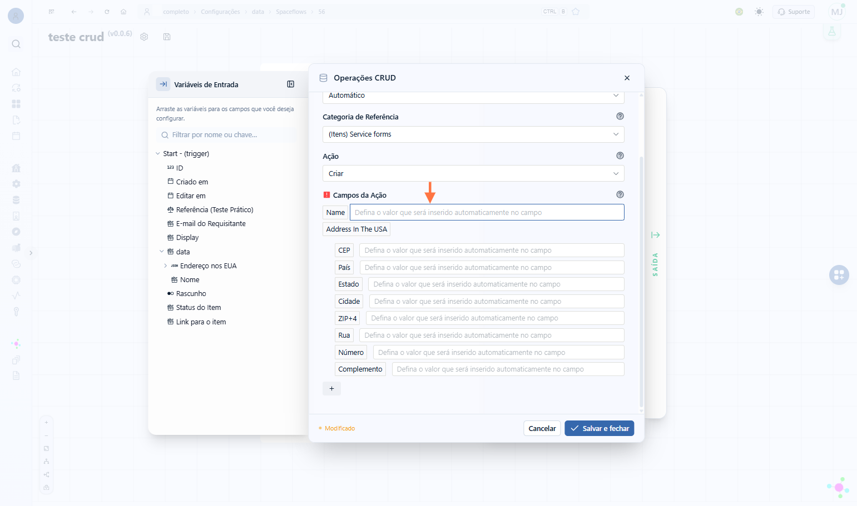857x506 pixels.
Task: Click the activity pulse icon in sidebar
Action: (16, 295)
